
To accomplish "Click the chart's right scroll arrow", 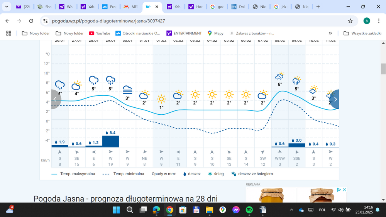I will click(335, 99).
